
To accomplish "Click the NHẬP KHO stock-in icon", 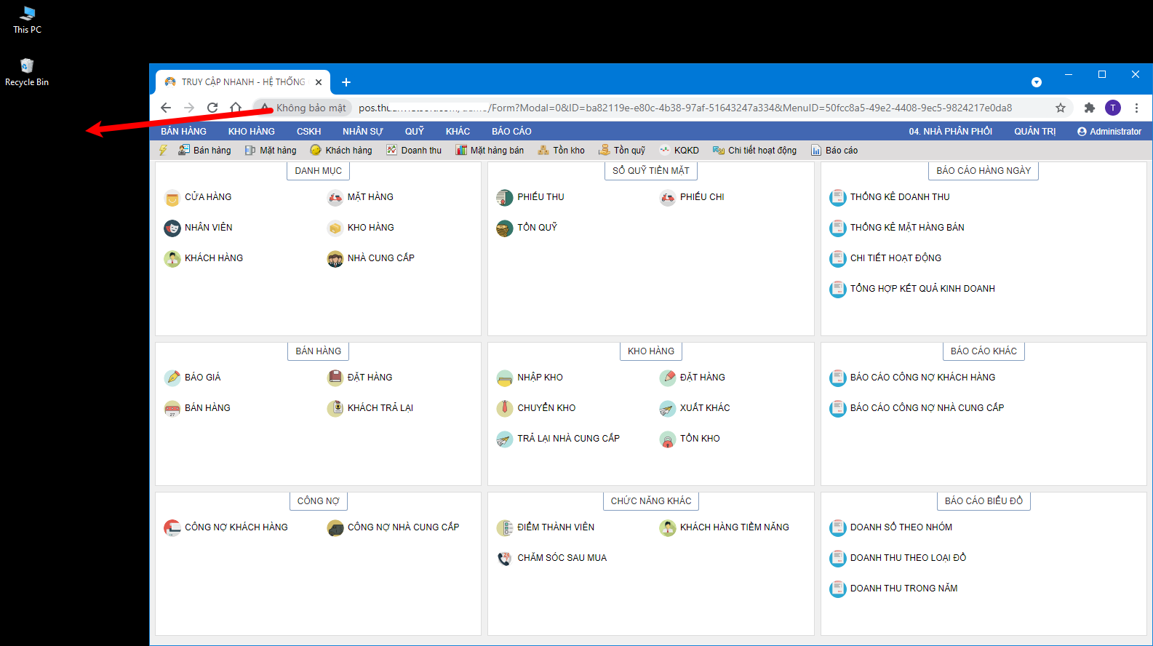I will click(505, 378).
